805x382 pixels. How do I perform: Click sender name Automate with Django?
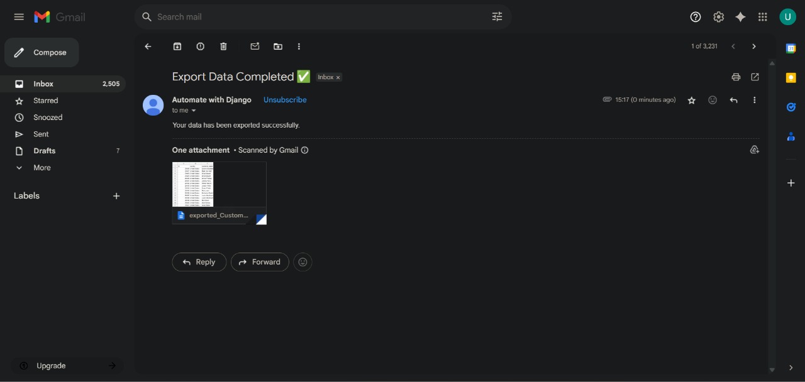tap(211, 100)
